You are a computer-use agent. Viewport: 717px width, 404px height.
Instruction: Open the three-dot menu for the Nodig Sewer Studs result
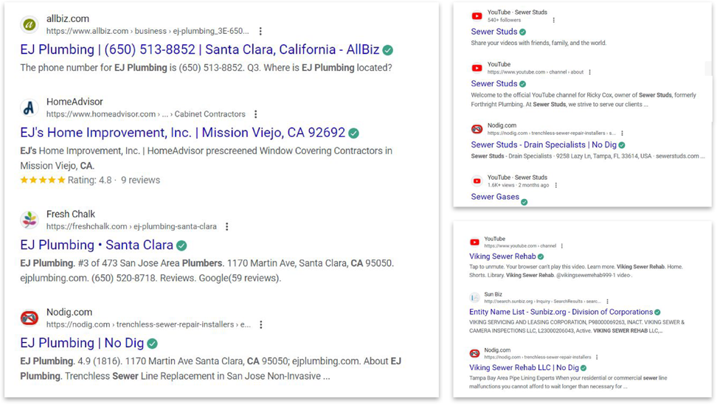[622, 133]
